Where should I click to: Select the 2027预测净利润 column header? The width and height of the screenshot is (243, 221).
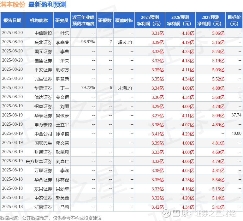coord(210,20)
